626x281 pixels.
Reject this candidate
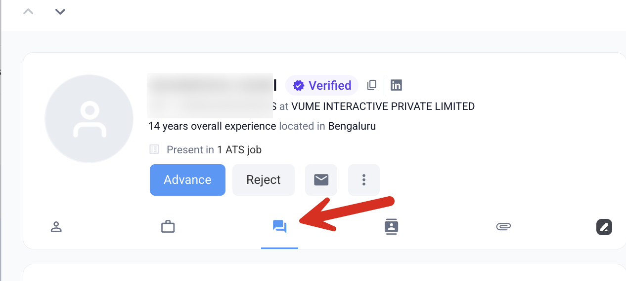point(264,180)
